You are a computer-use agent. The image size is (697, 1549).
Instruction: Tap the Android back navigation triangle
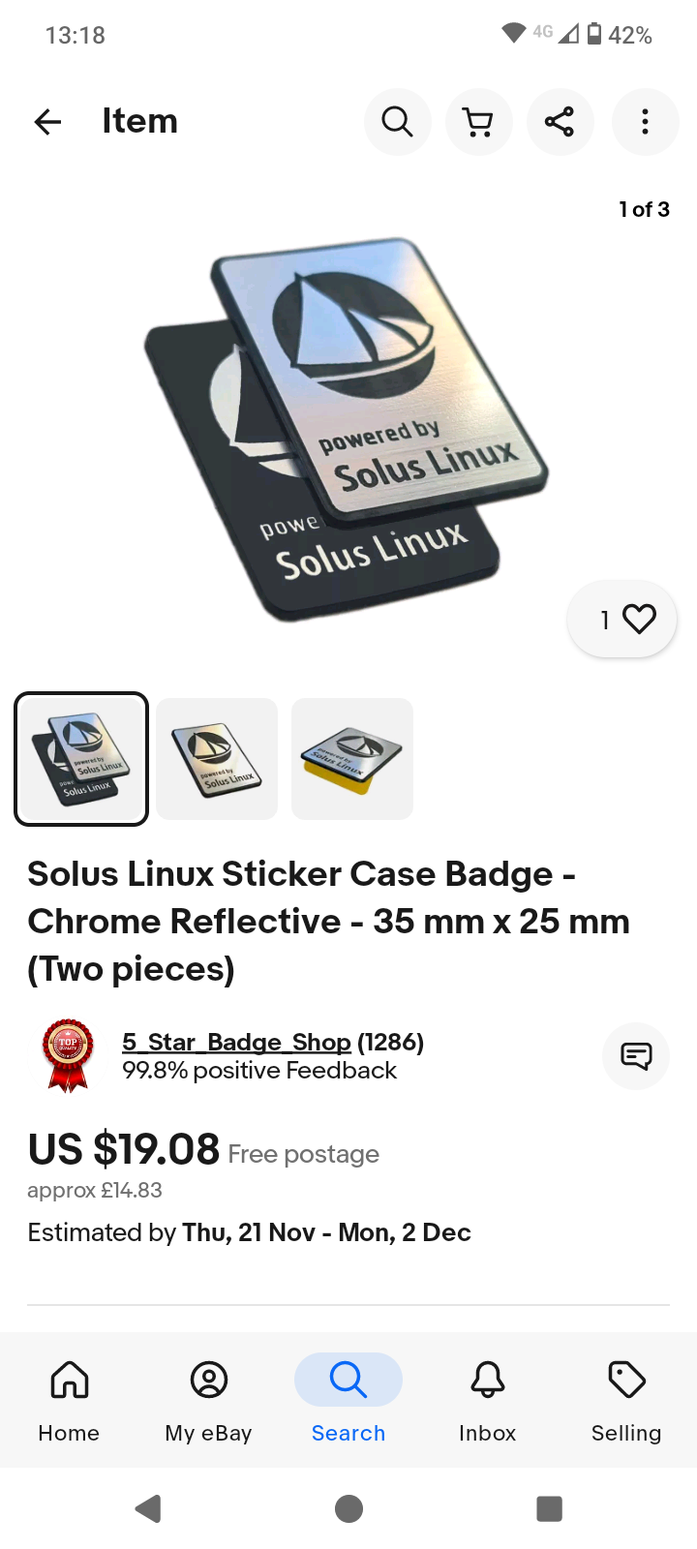(x=148, y=1508)
